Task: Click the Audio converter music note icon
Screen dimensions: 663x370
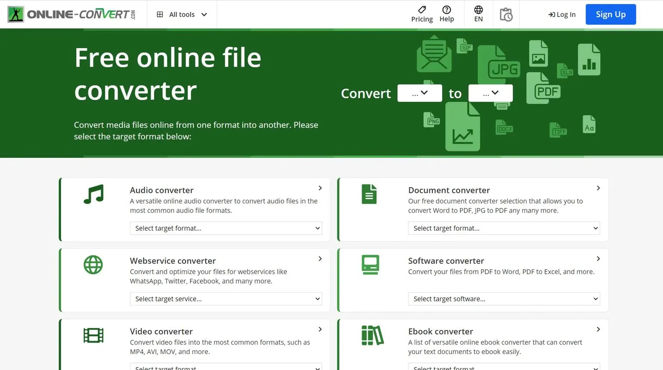Action: point(93,194)
